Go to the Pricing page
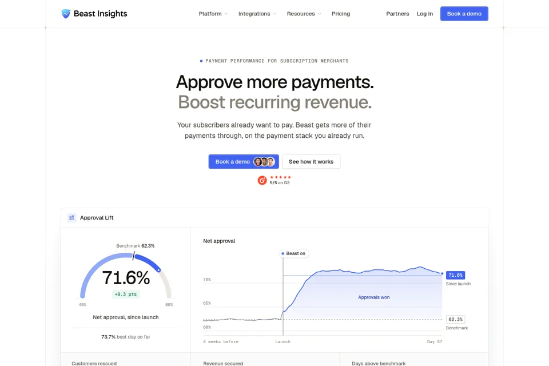 pos(341,14)
